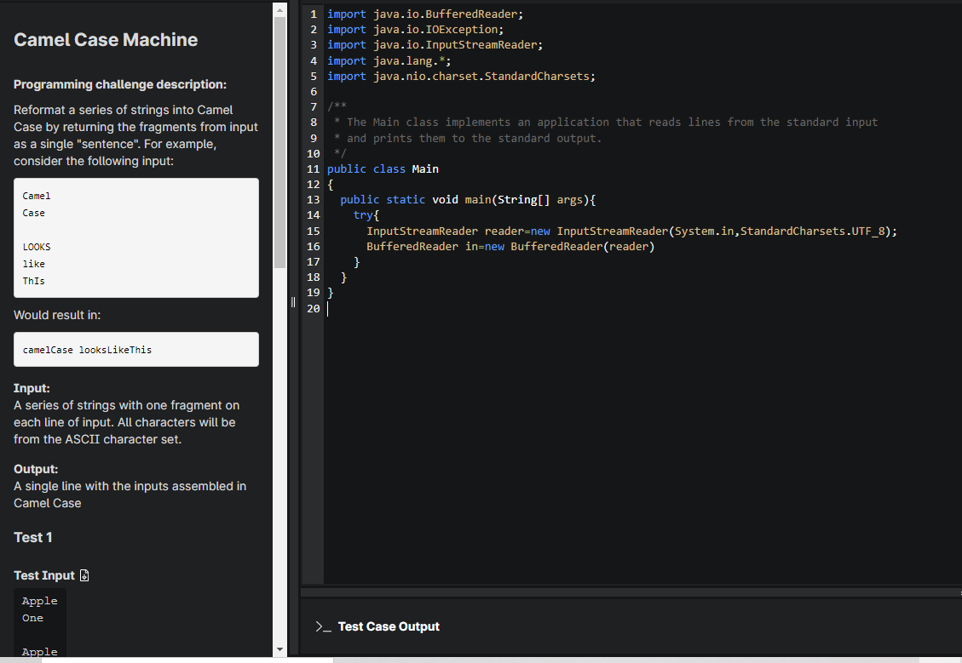
Task: Click the scroll-up arrow atop the left scrollbar
Action: [x=279, y=9]
